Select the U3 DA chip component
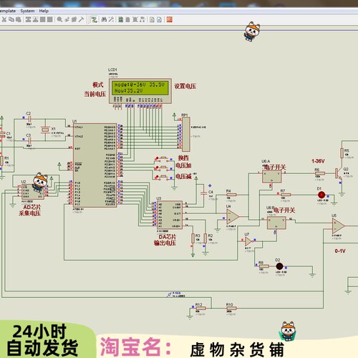The width and height of the screenshot is (358, 358). click(170, 215)
